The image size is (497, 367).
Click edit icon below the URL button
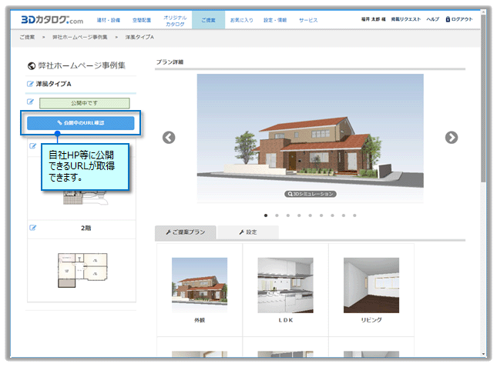point(33,145)
